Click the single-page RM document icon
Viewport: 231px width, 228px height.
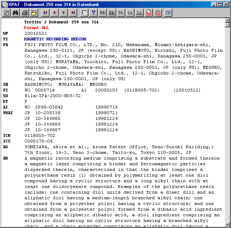pos(149,13)
